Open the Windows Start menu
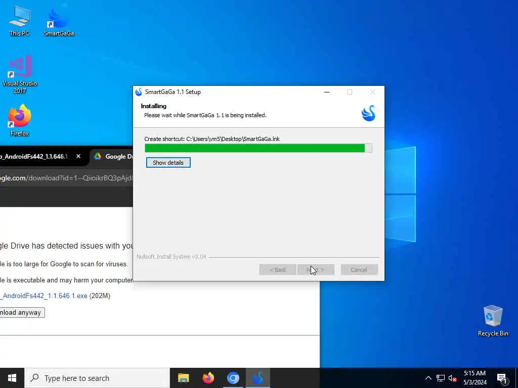Image resolution: width=518 pixels, height=388 pixels. 12,378
